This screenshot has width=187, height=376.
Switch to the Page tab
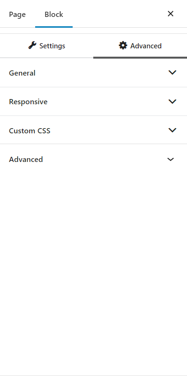[x=17, y=14]
